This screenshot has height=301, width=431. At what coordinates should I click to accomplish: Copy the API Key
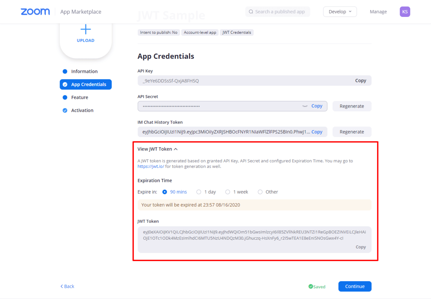pyautogui.click(x=361, y=80)
